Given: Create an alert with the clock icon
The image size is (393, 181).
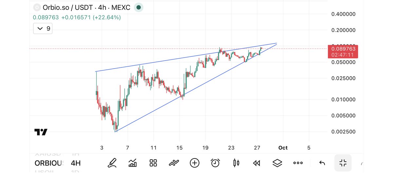Looking at the screenshot, I should pos(215,163).
